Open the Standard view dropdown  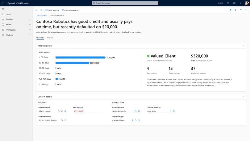[x=57, y=16]
